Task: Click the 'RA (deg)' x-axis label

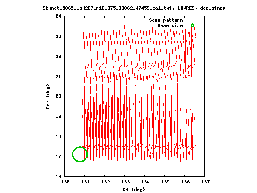Action: (x=134, y=189)
